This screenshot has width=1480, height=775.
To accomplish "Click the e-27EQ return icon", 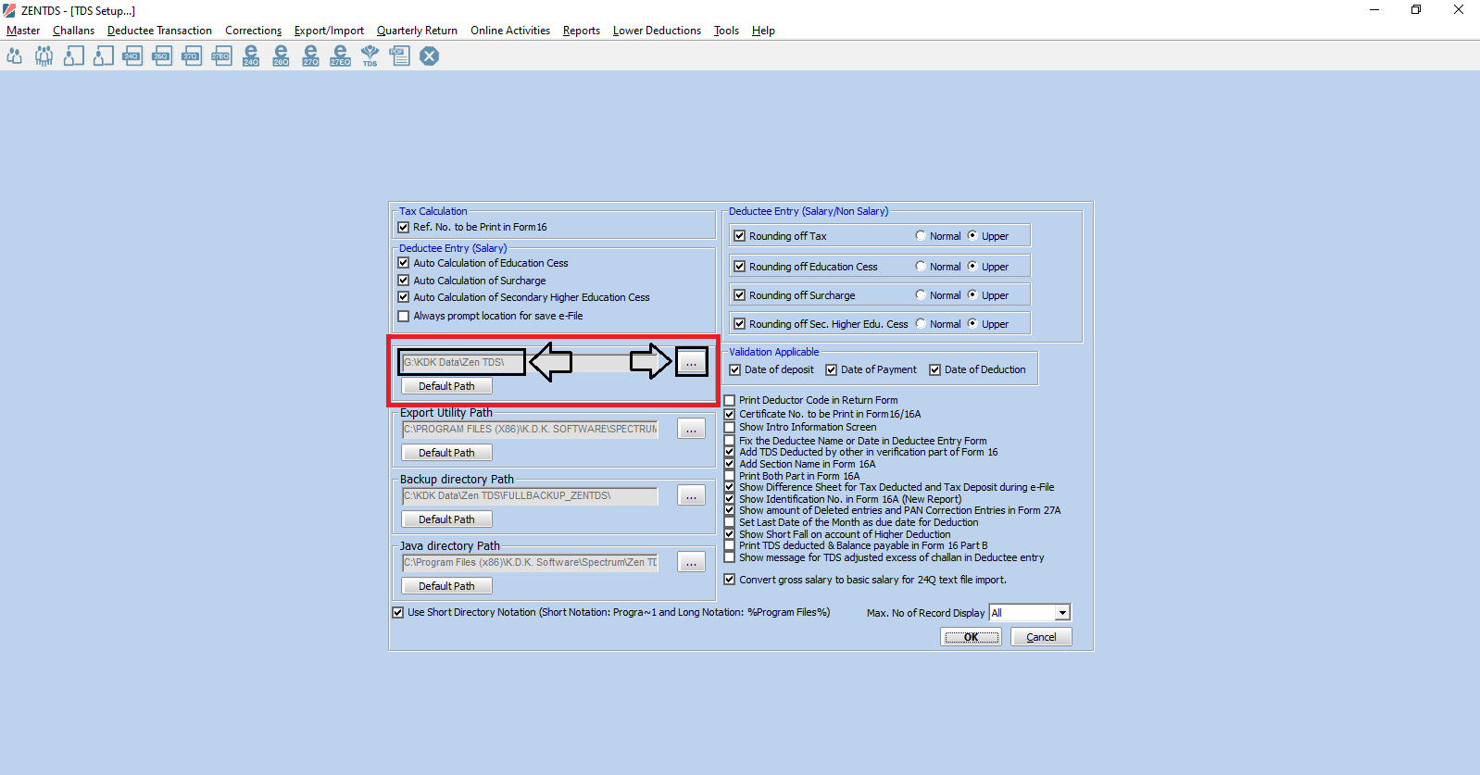I will click(x=340, y=56).
